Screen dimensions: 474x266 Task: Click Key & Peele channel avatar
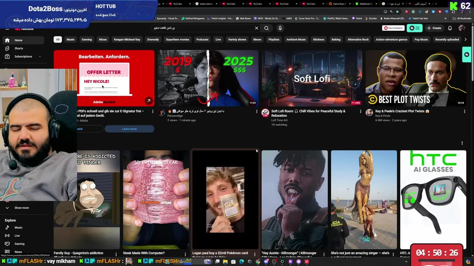pyautogui.click(x=369, y=113)
